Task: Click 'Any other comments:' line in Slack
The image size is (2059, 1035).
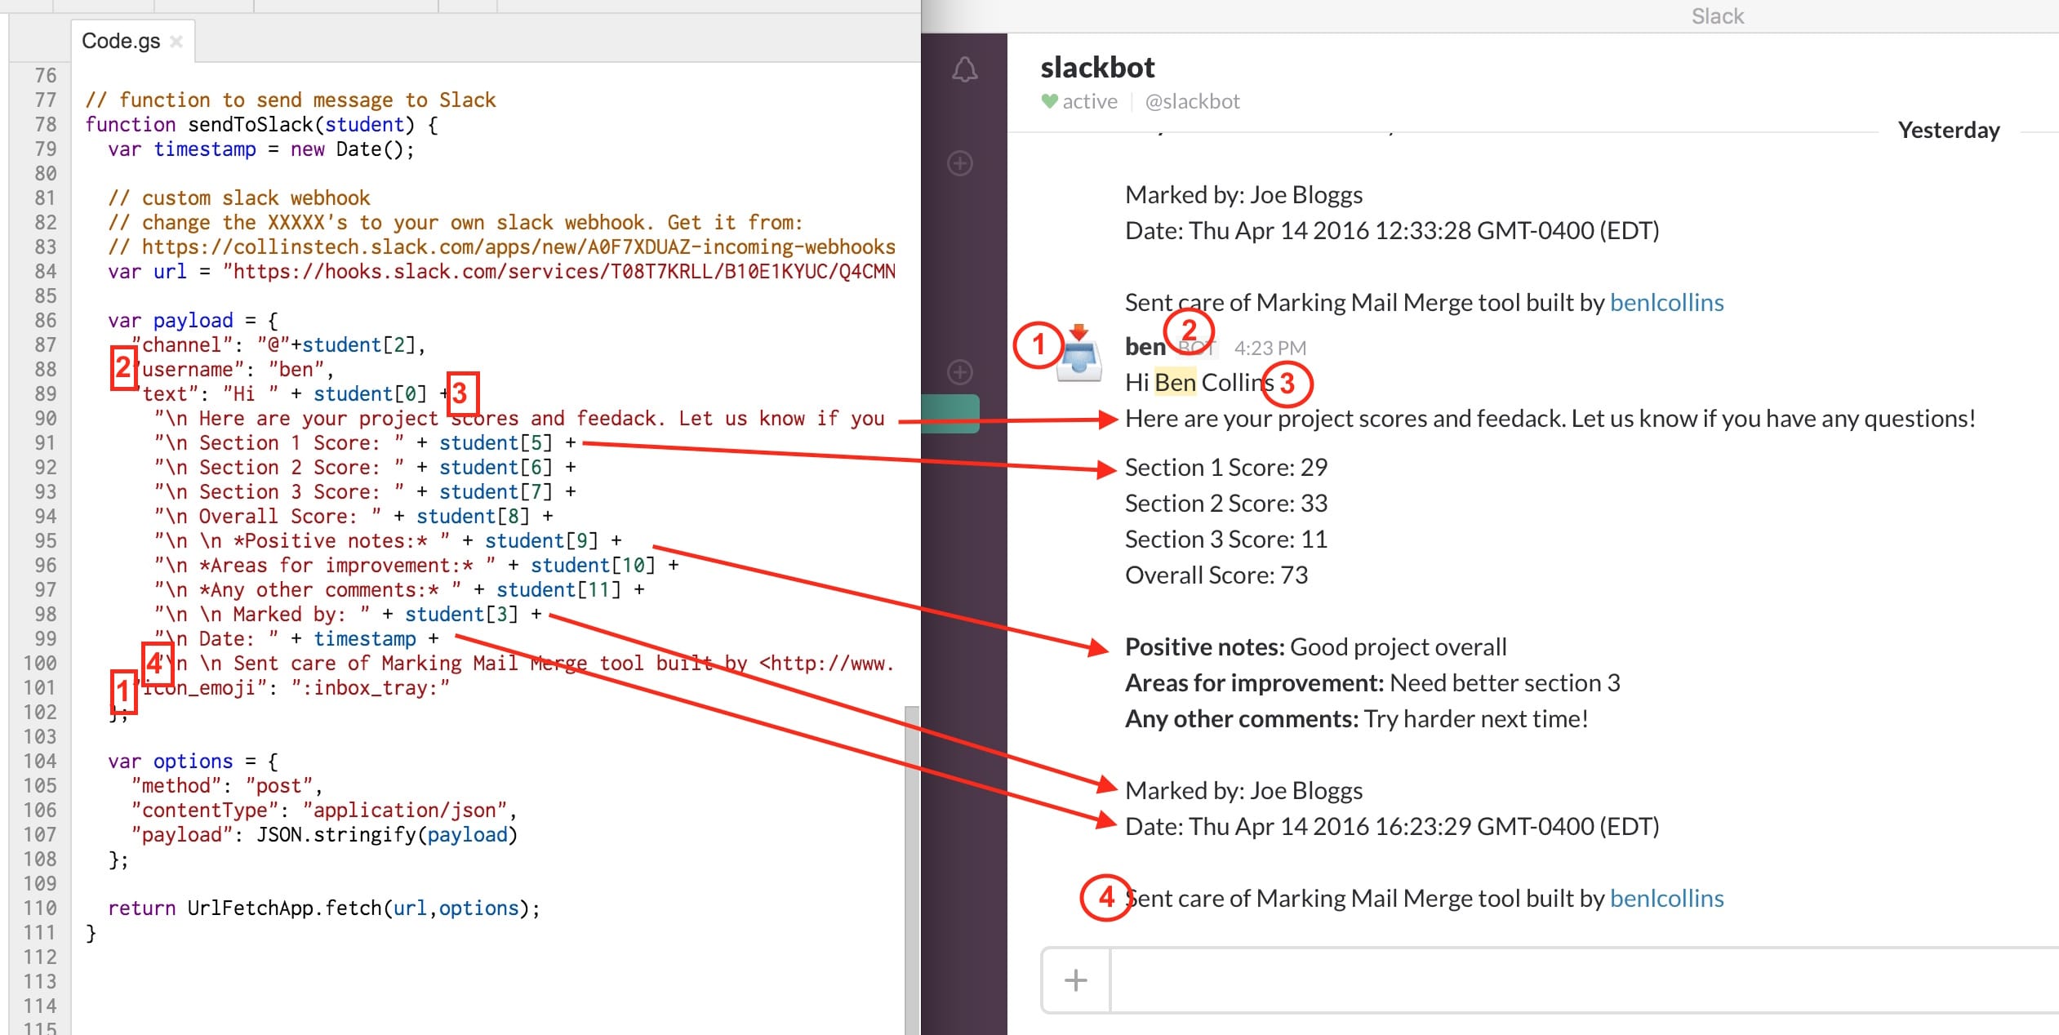Action: pyautogui.click(x=1356, y=719)
